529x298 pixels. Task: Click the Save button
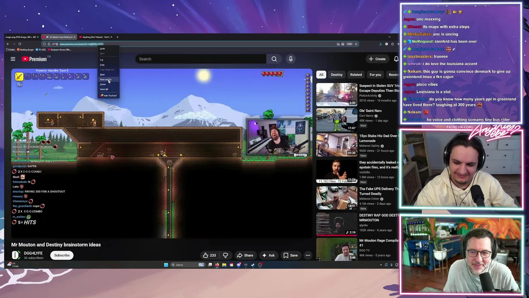click(x=290, y=255)
